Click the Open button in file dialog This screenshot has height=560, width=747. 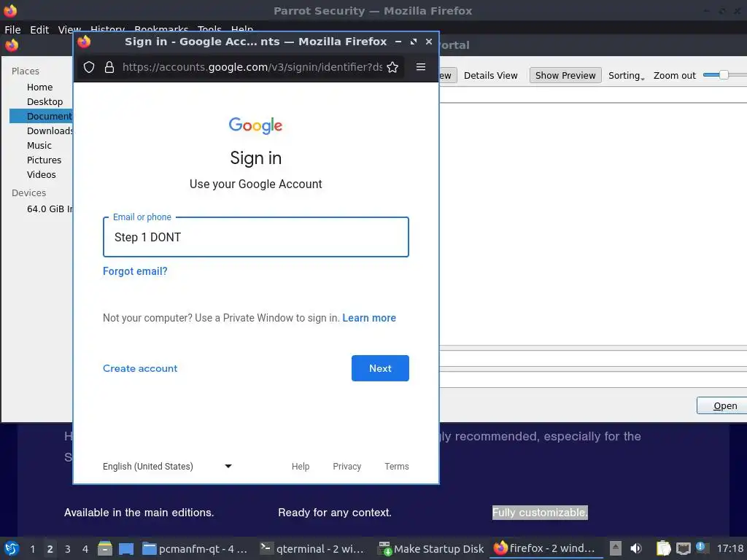coord(721,405)
